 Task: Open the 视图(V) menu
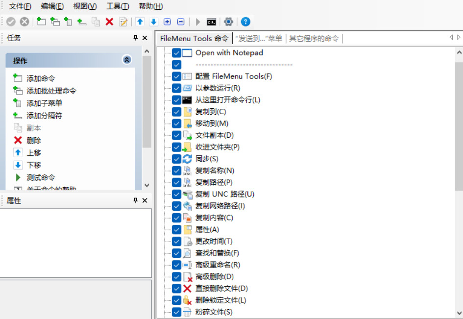click(85, 6)
